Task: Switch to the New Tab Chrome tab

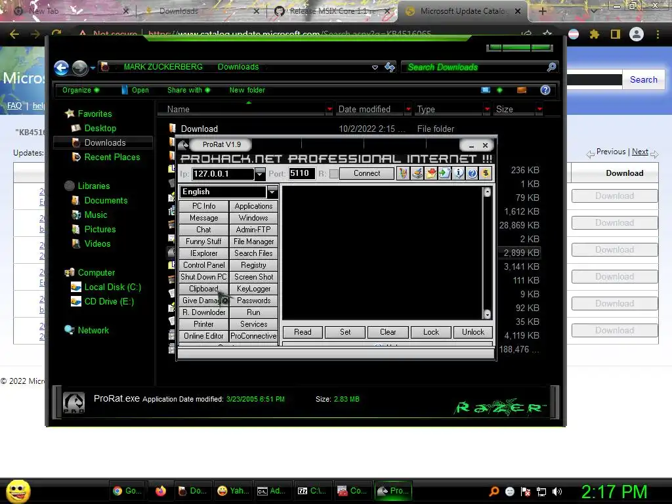Action: [71, 11]
